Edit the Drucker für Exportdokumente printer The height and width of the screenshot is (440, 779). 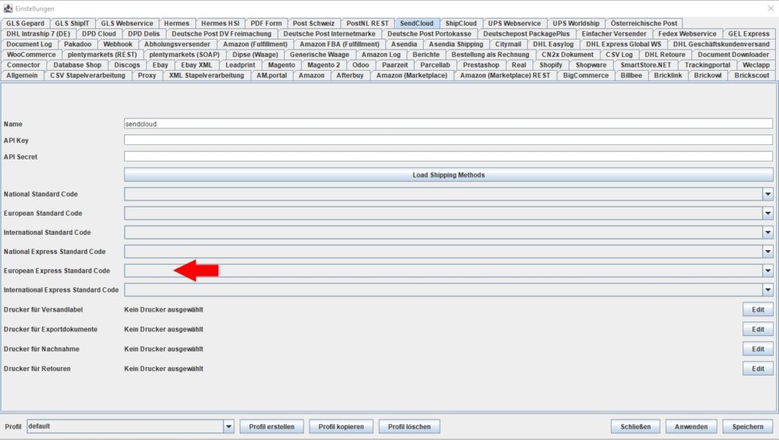coord(758,329)
